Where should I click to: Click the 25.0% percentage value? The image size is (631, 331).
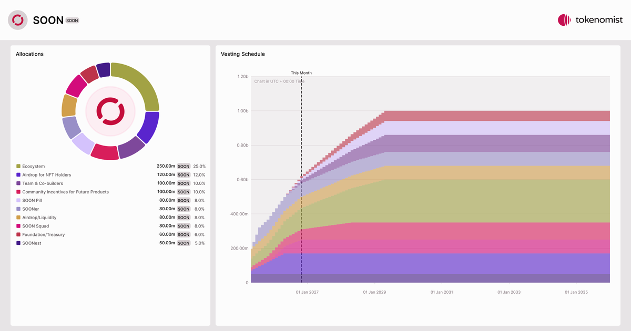(199, 167)
